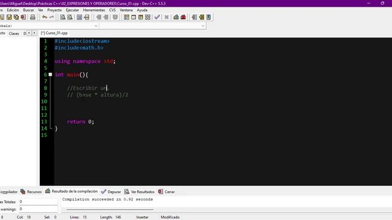Open the Ver menu
This screenshot has height=220, width=392.
(x=40, y=10)
